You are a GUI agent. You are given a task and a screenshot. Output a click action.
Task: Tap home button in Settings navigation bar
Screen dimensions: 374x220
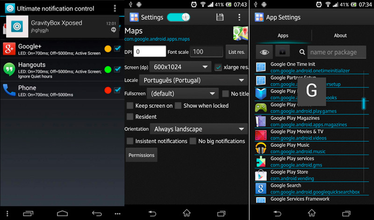click(187, 213)
